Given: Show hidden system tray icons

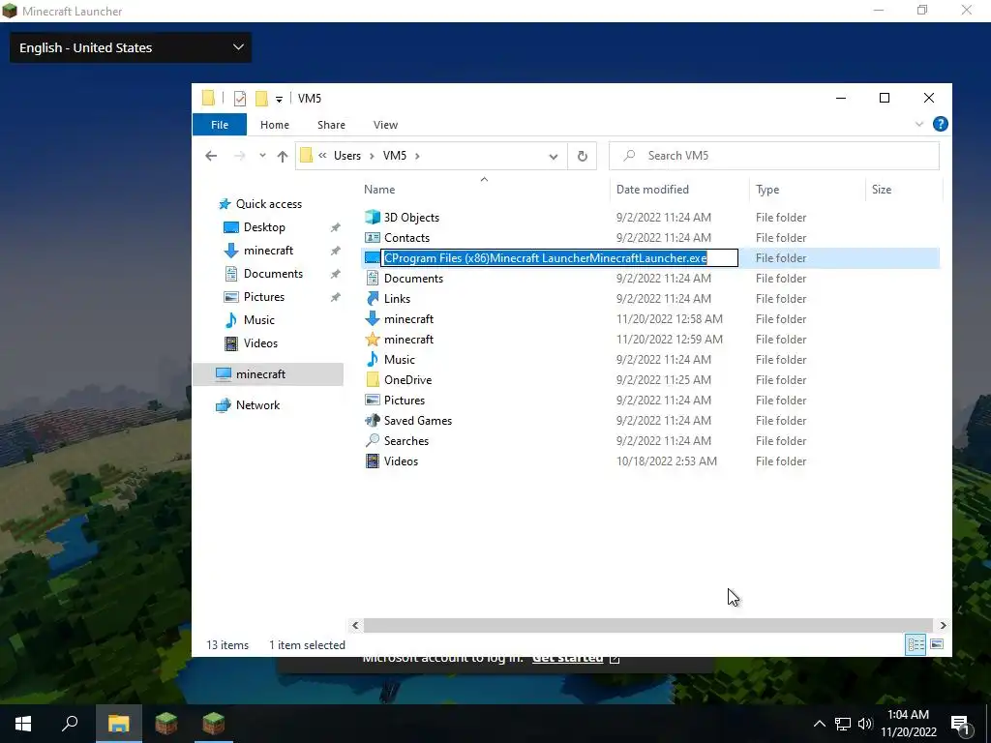Looking at the screenshot, I should tap(819, 724).
